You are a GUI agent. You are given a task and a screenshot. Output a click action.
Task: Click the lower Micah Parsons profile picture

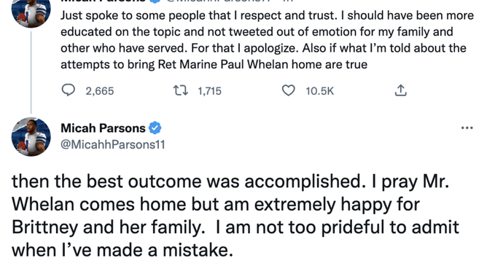(x=31, y=136)
